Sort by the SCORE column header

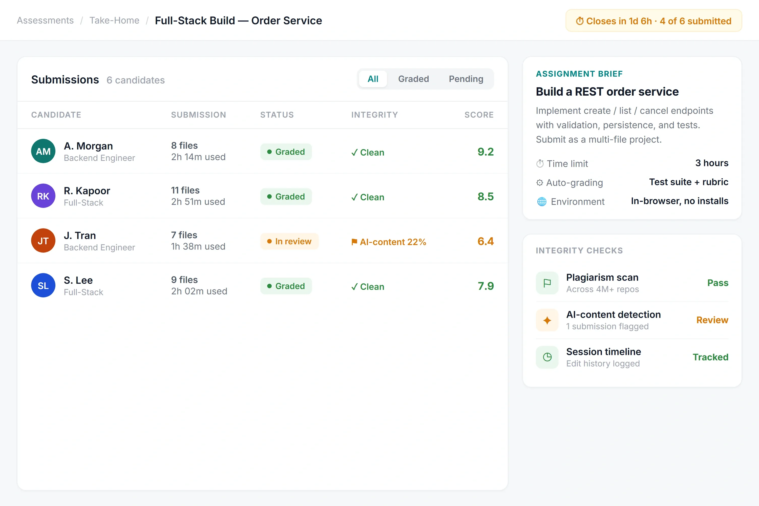[x=479, y=115]
